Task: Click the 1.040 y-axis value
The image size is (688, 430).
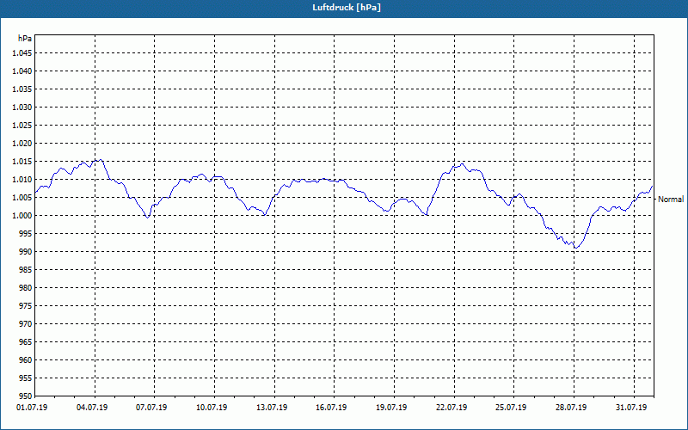Action: [22, 71]
